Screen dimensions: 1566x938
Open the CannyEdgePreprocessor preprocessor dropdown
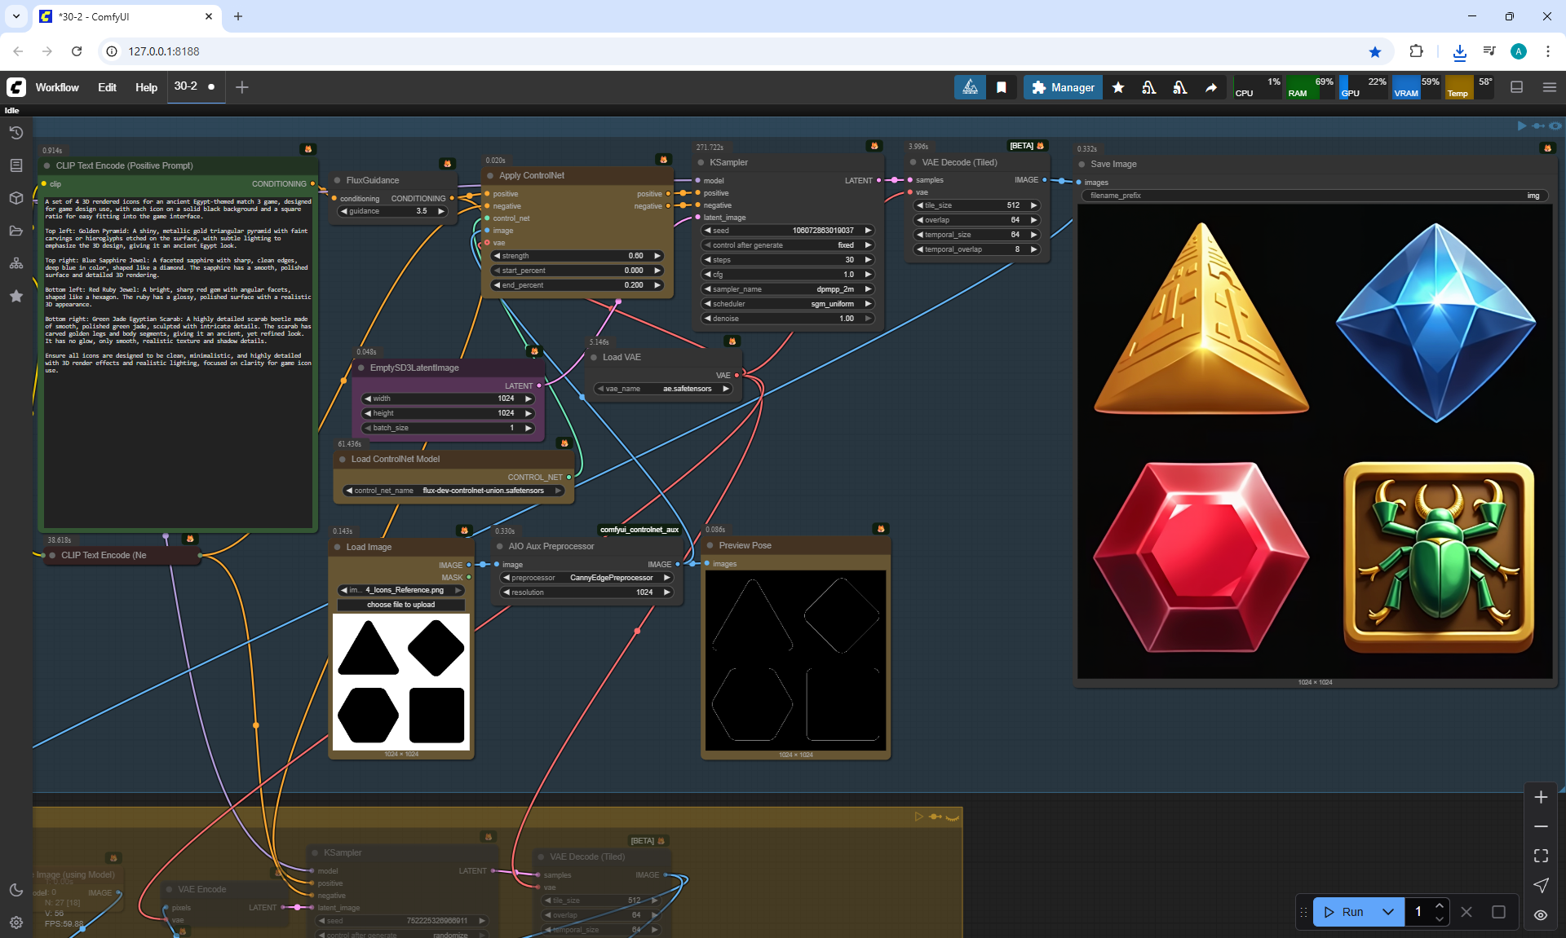586,578
